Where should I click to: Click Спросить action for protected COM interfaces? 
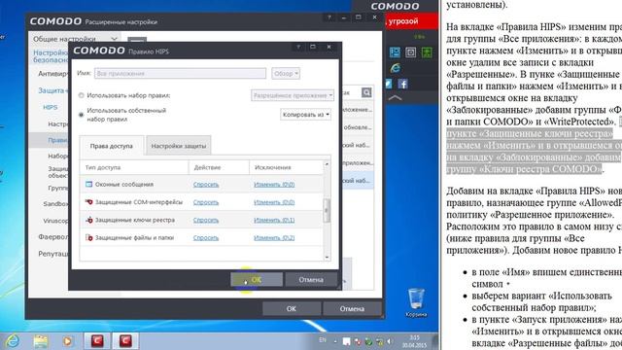click(206, 202)
